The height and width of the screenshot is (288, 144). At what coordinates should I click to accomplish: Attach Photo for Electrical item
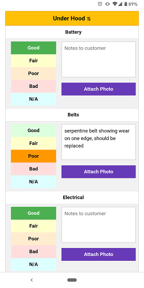coord(99,254)
